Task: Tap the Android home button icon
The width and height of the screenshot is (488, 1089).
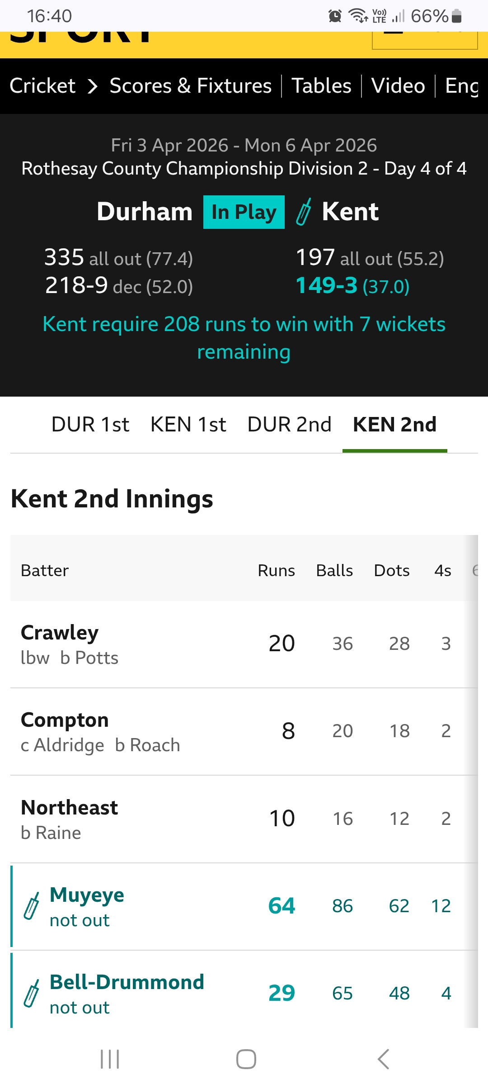Action: pos(246,1059)
